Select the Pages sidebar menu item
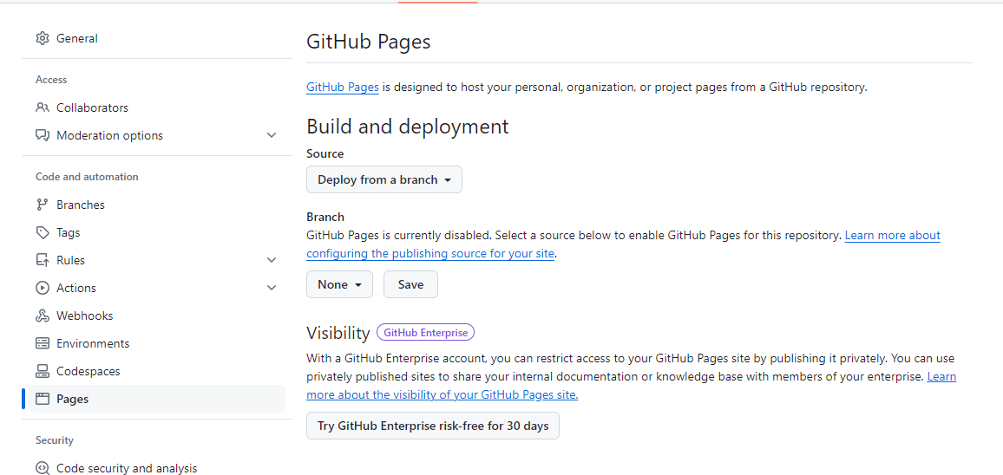This screenshot has height=475, width=1003. tap(73, 399)
